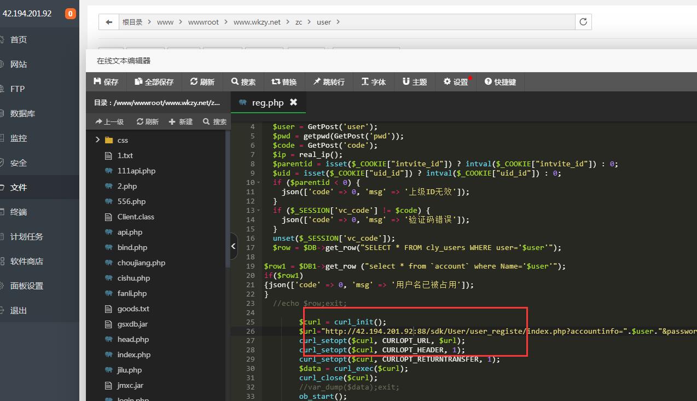This screenshot has height=401, width=697.
Task: Go up one level (上一级) in file panel
Action: tap(109, 121)
